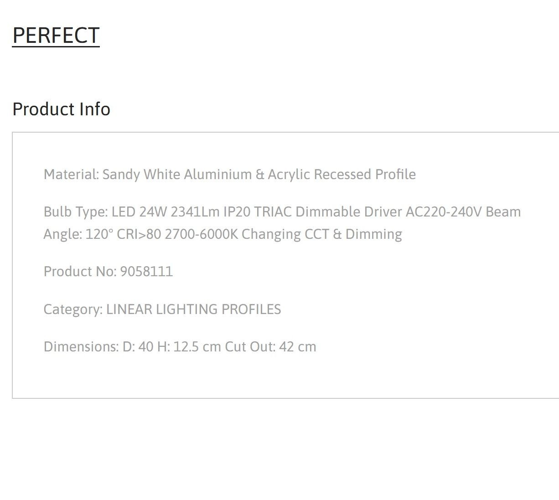Click the Product Info heading

[61, 109]
